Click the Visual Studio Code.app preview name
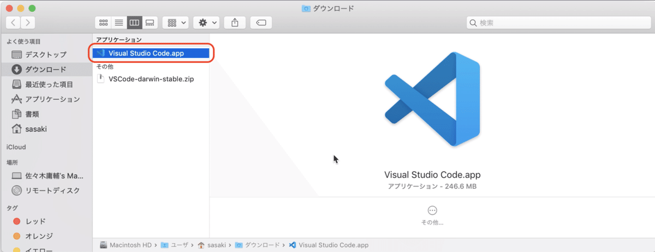 point(432,175)
